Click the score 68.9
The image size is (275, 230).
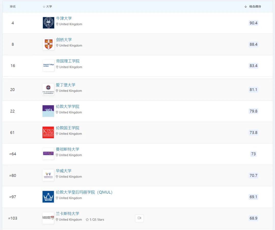[253, 218]
